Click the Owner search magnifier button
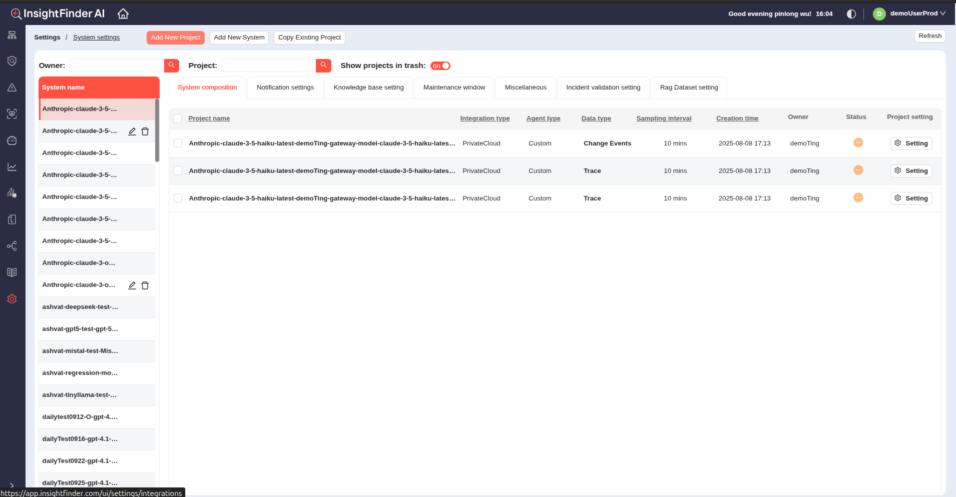The width and height of the screenshot is (956, 497). point(171,65)
